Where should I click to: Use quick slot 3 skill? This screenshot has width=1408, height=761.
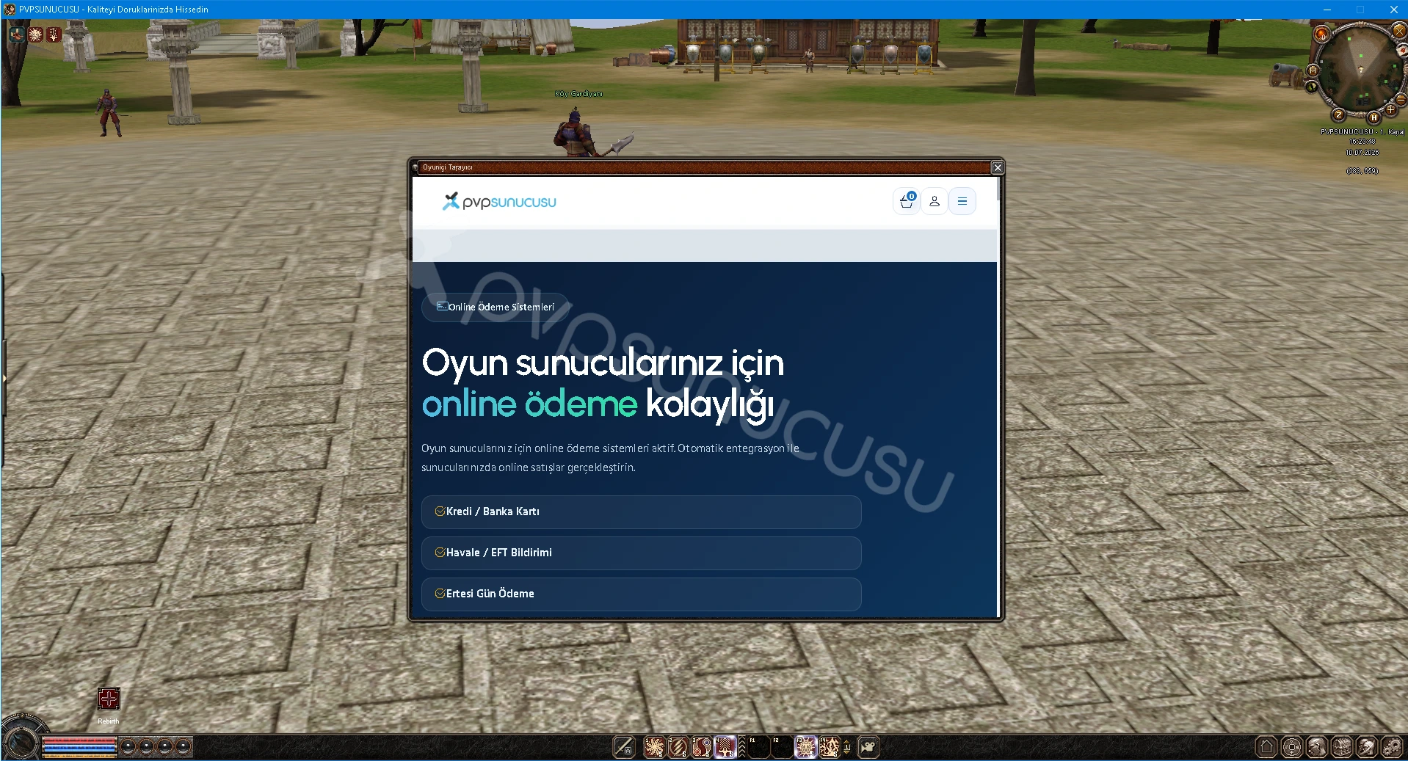pyautogui.click(x=702, y=747)
